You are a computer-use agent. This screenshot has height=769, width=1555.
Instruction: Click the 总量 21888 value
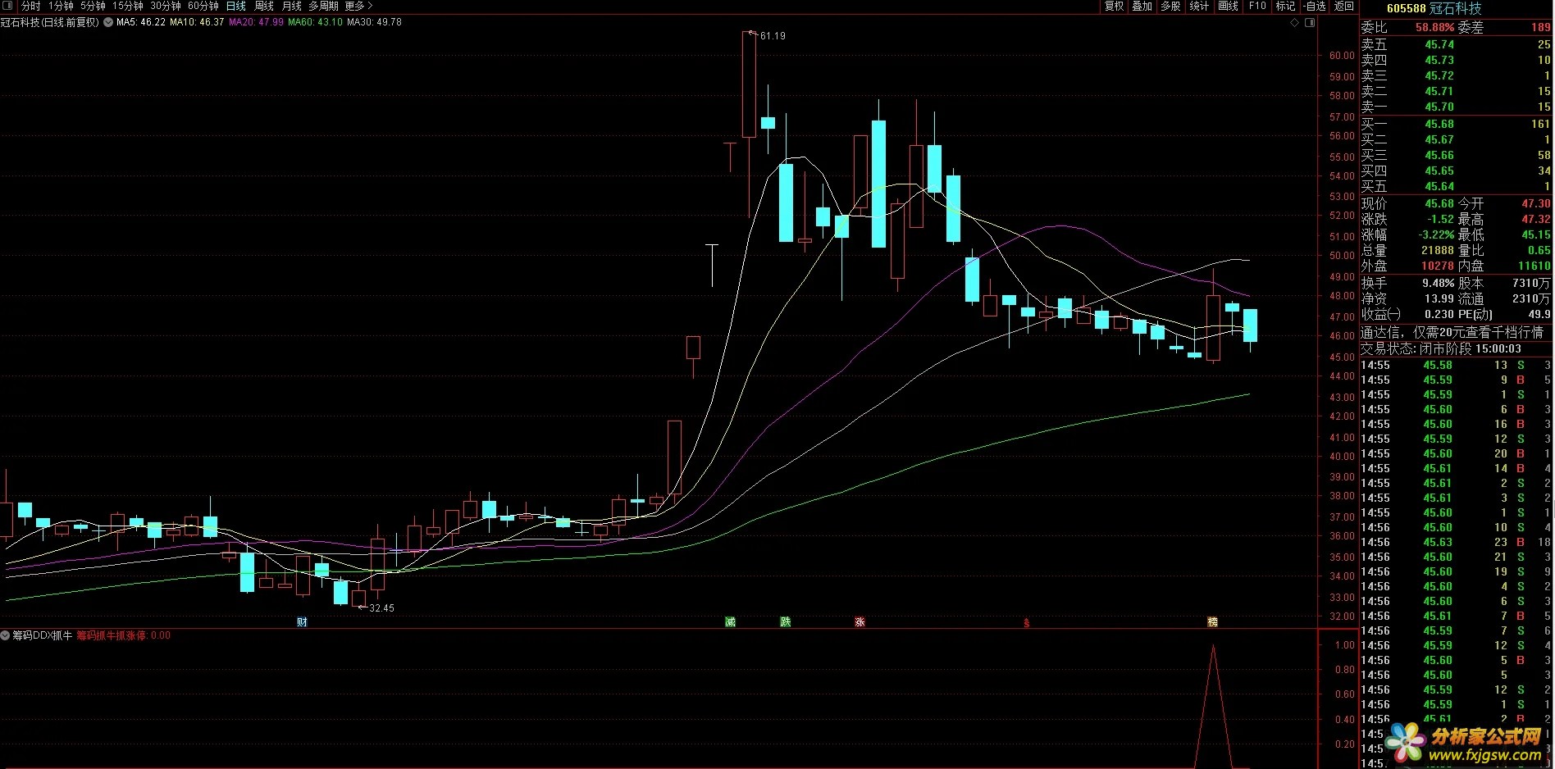(x=1437, y=251)
